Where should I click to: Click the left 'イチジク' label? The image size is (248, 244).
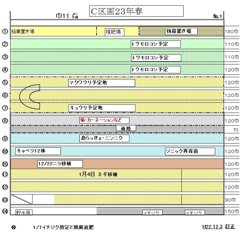(x=152, y=212)
